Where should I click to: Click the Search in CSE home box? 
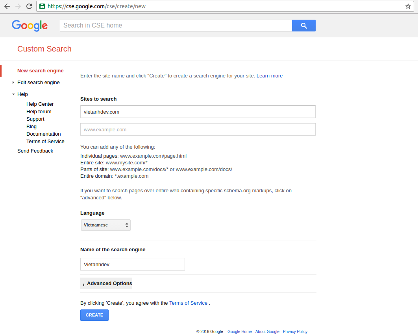point(176,26)
